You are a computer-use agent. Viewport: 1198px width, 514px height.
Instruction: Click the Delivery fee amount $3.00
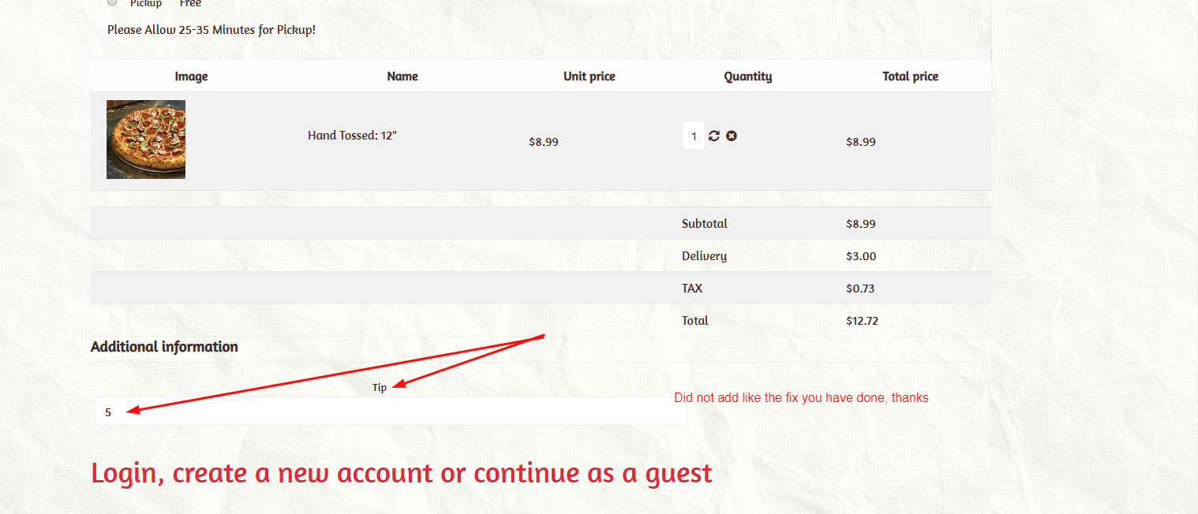861,256
